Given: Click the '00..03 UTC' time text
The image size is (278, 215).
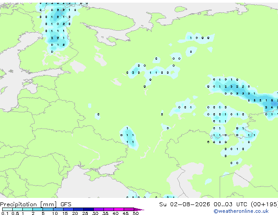Looking at the screenshot, I should click(x=230, y=204).
